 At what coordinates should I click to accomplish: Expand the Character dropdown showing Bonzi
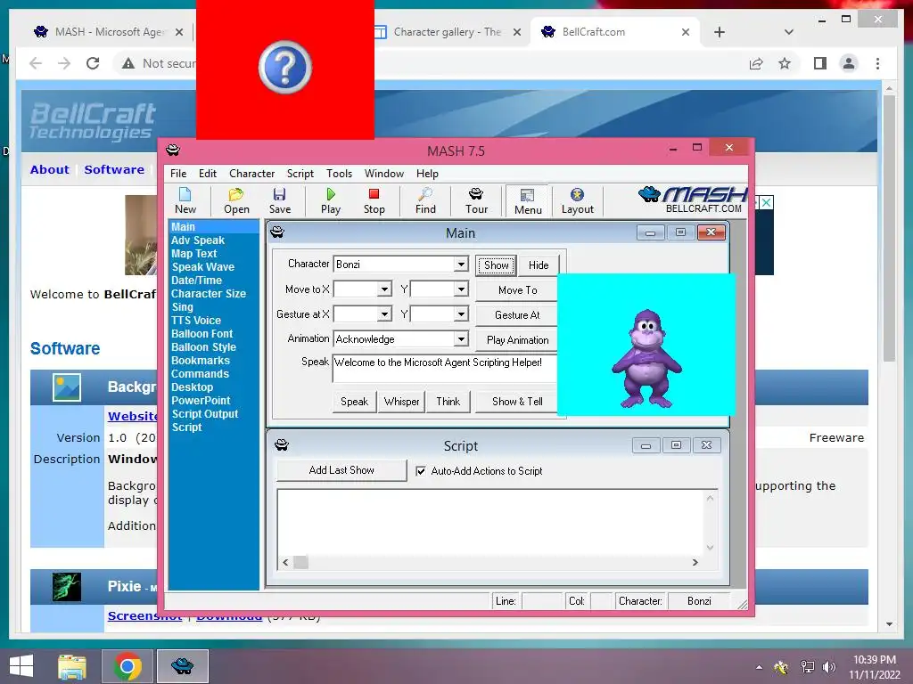[x=461, y=264]
